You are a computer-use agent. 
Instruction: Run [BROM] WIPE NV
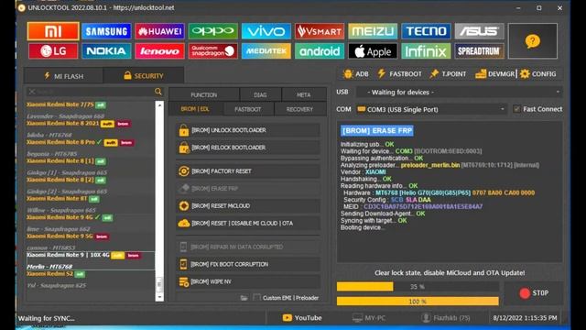[x=248, y=281]
